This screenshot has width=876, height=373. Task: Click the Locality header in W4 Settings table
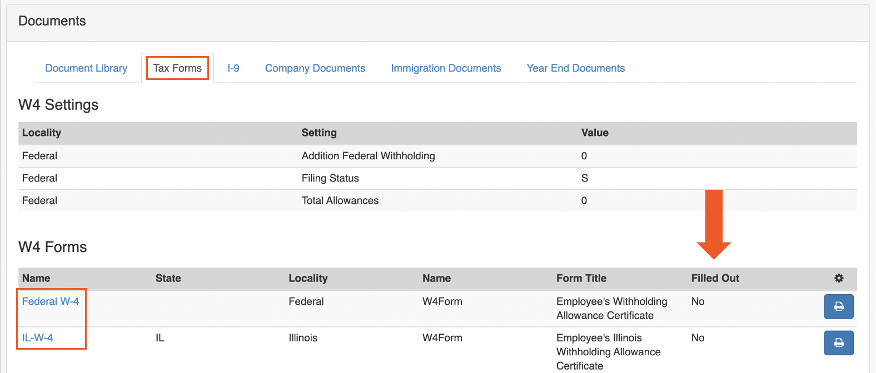pos(42,133)
